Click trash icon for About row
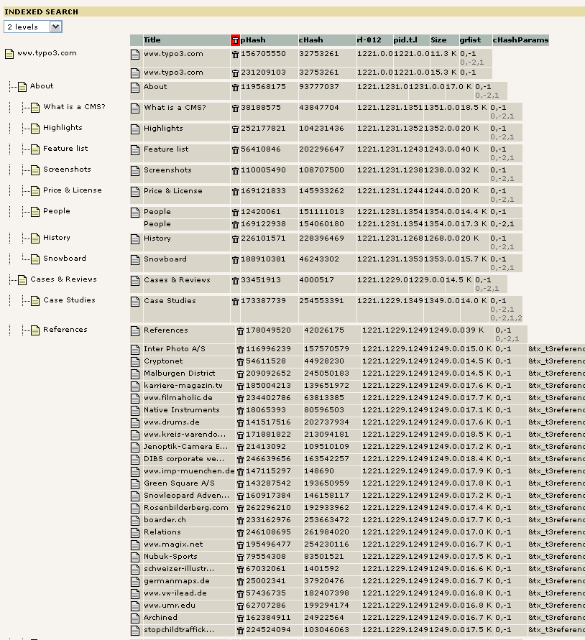The width and height of the screenshot is (585, 640). point(235,88)
